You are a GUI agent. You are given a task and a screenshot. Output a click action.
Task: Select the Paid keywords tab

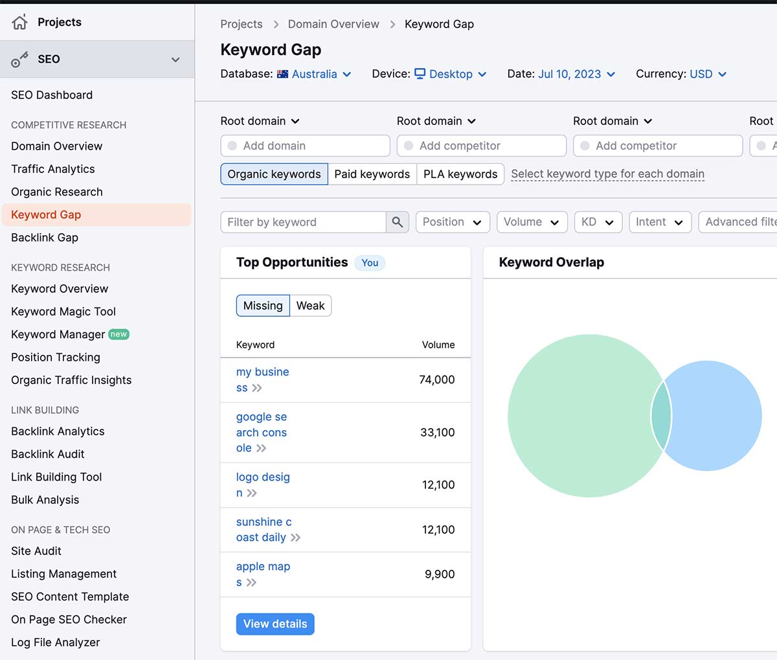click(372, 174)
